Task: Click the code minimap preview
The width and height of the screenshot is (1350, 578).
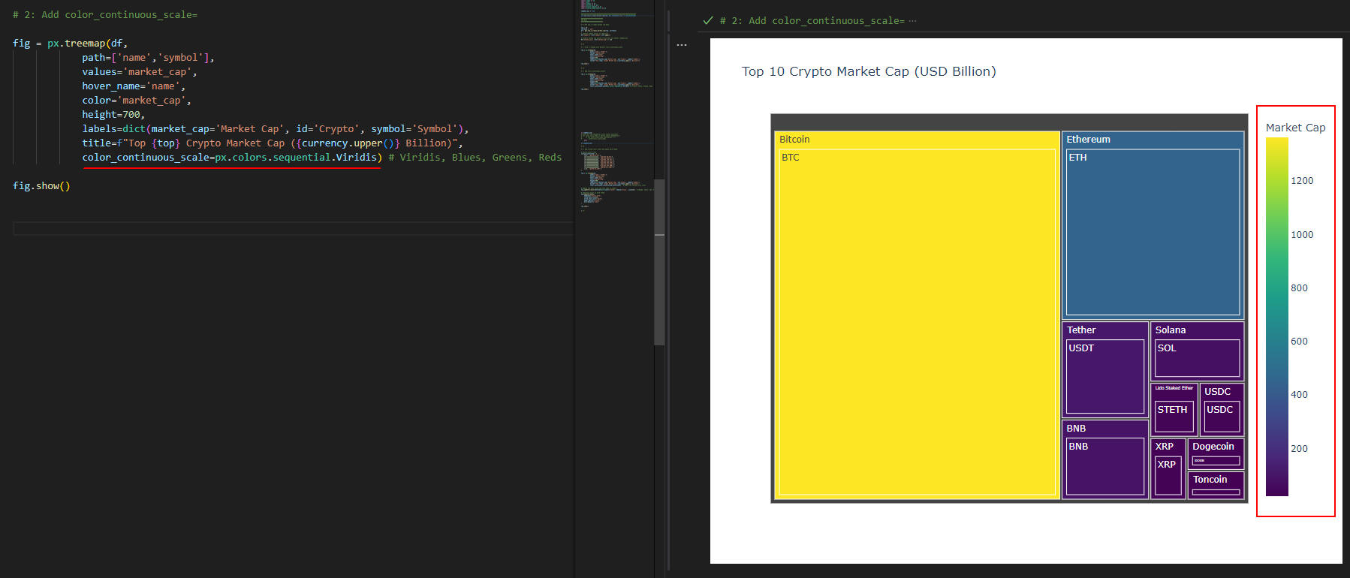Action: tap(616, 105)
